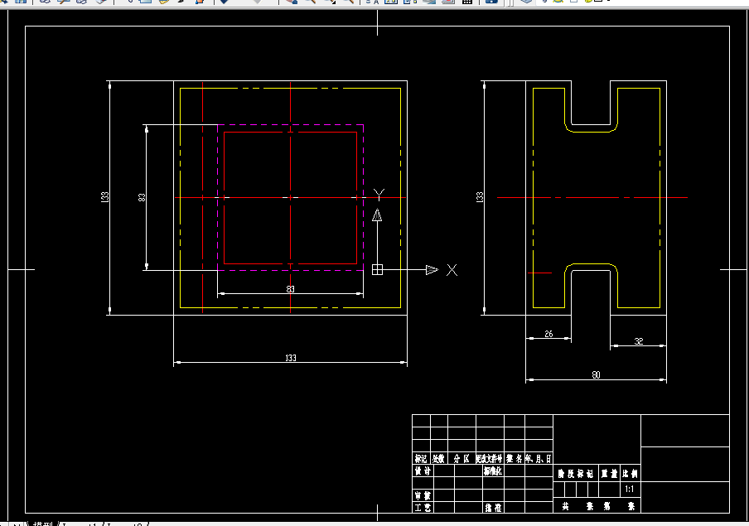Click the 更改文件号 cell in title block
Viewport: 749px width, 526px height.
click(x=490, y=459)
